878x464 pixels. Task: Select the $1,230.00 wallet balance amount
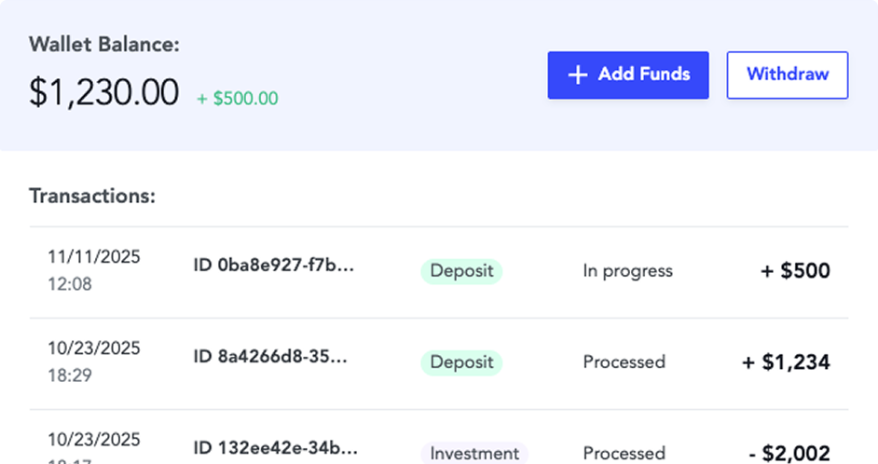tap(103, 93)
